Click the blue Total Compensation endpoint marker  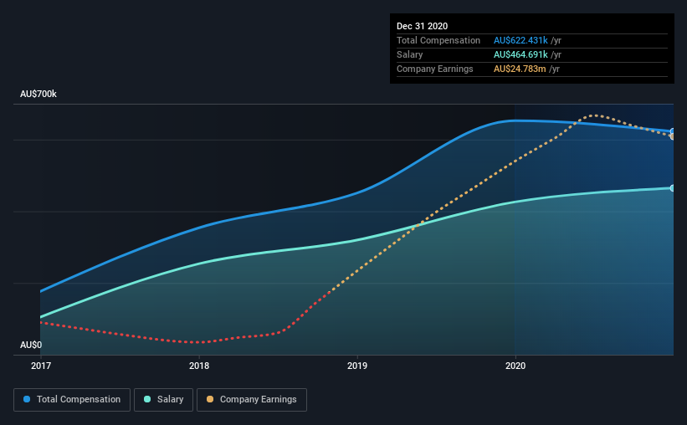[x=673, y=131]
